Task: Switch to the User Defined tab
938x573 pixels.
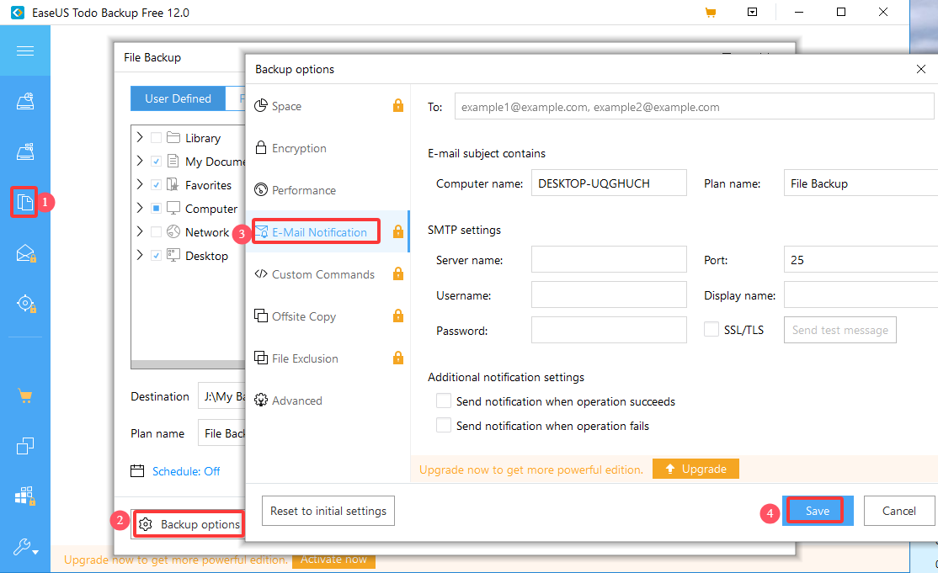Action: click(x=179, y=98)
